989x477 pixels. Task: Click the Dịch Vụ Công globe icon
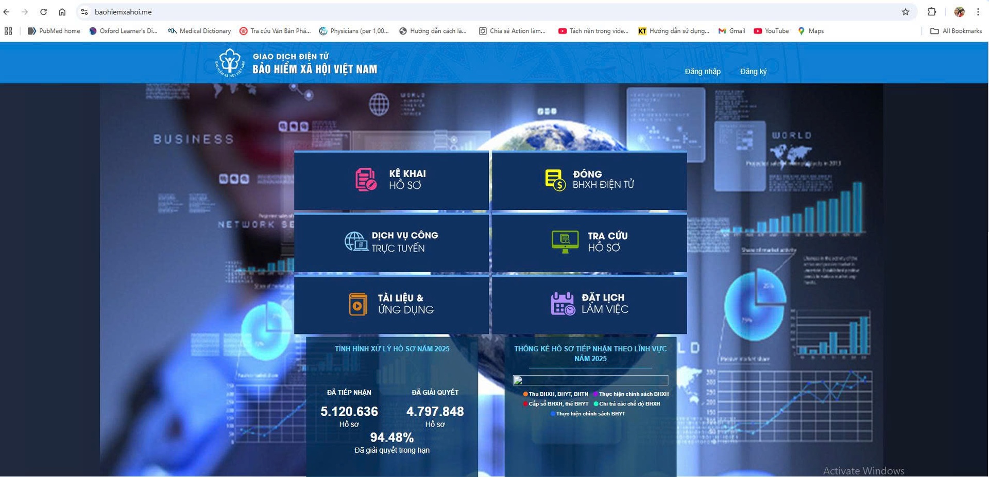[356, 241]
